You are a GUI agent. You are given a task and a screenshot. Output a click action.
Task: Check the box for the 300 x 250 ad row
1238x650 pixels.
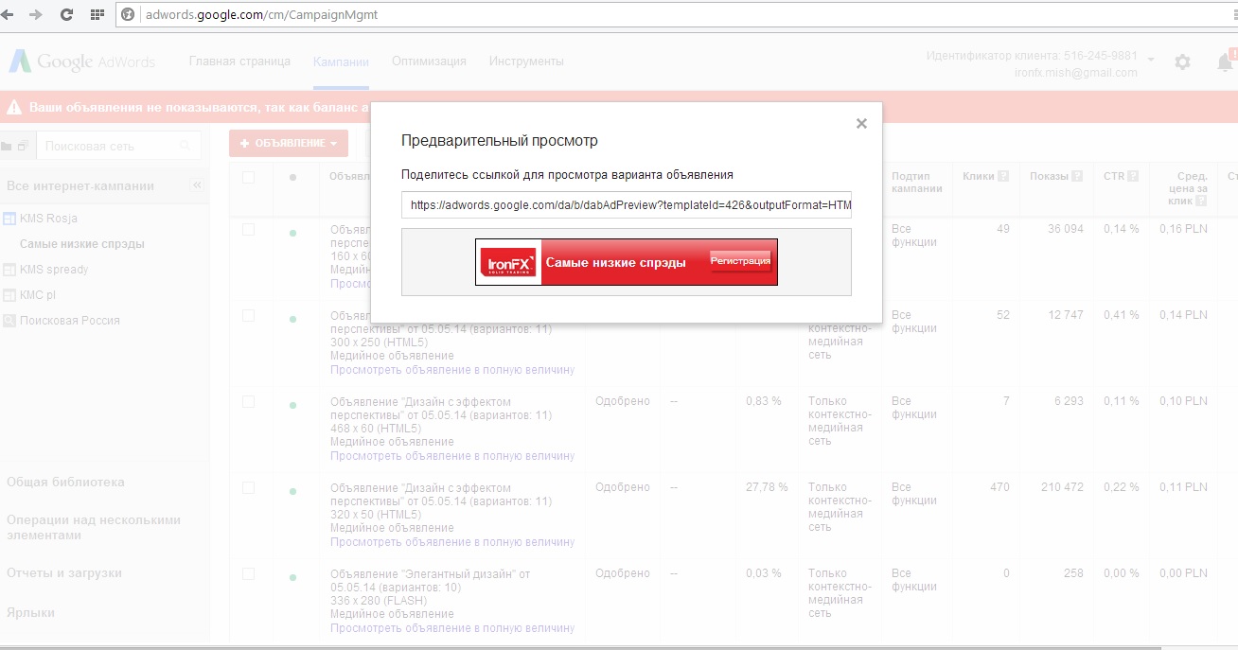coord(248,315)
